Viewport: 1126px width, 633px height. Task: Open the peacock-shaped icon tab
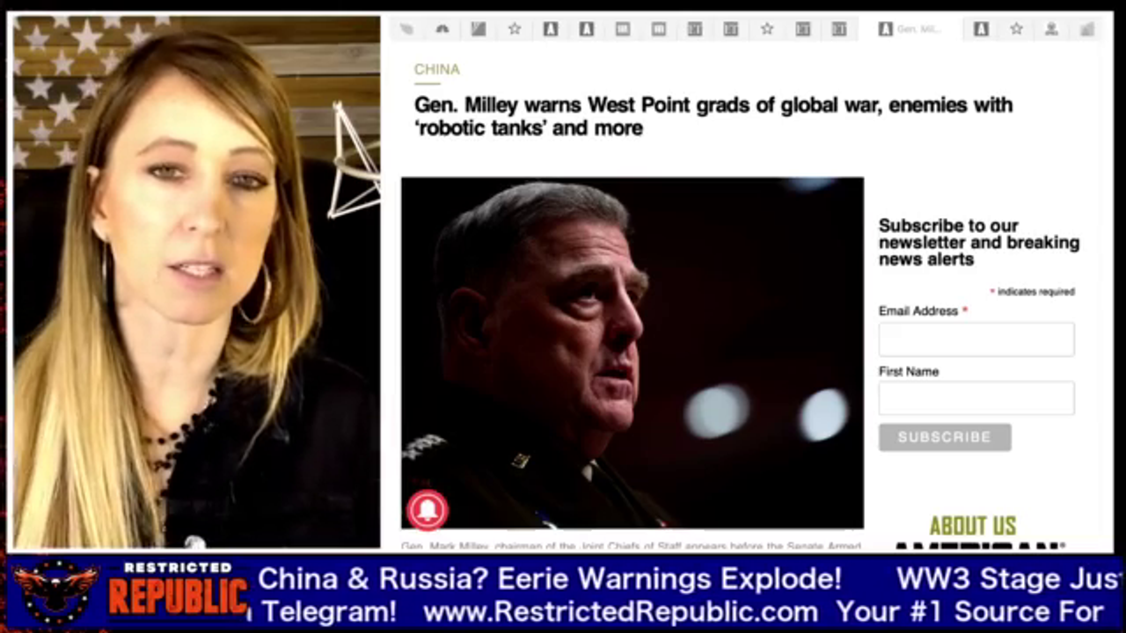[x=442, y=29]
